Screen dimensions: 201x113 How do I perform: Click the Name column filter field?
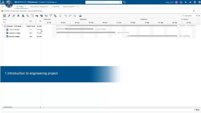[x=12, y=22]
